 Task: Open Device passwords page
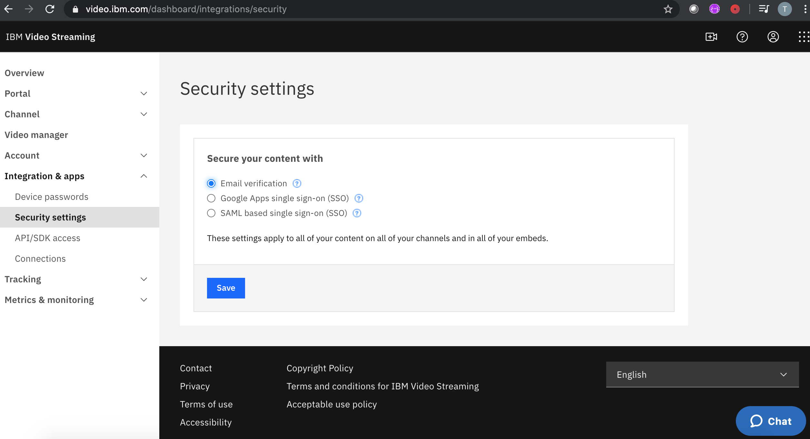[x=52, y=197]
